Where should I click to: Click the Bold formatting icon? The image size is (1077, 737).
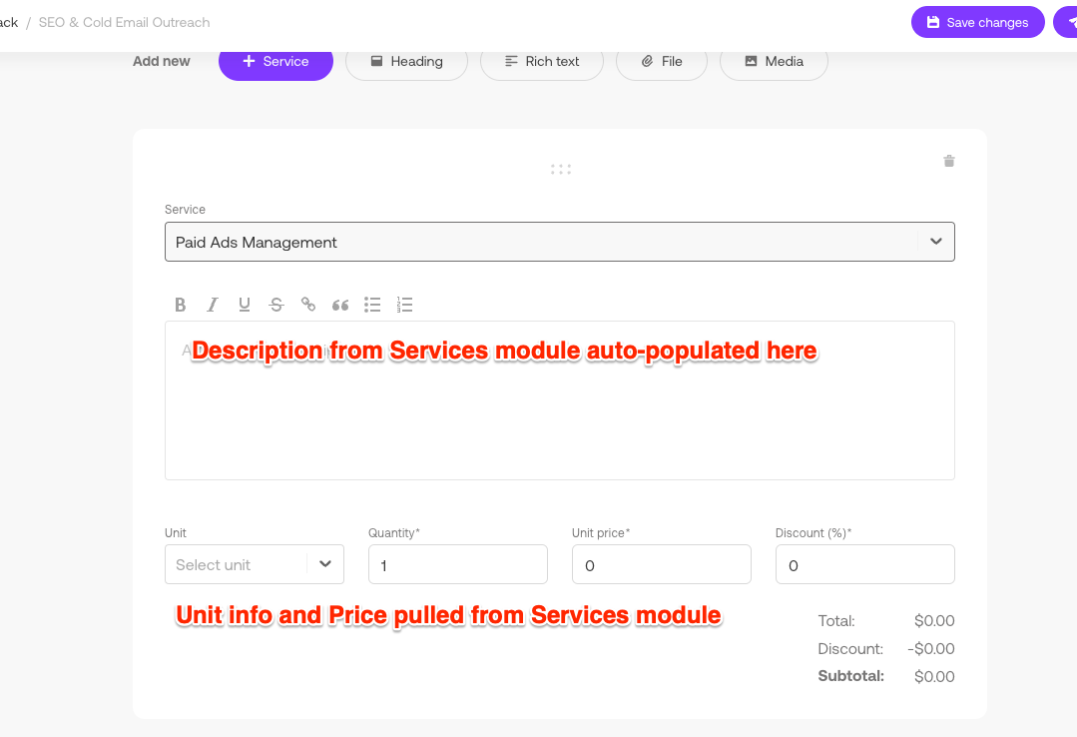click(181, 305)
